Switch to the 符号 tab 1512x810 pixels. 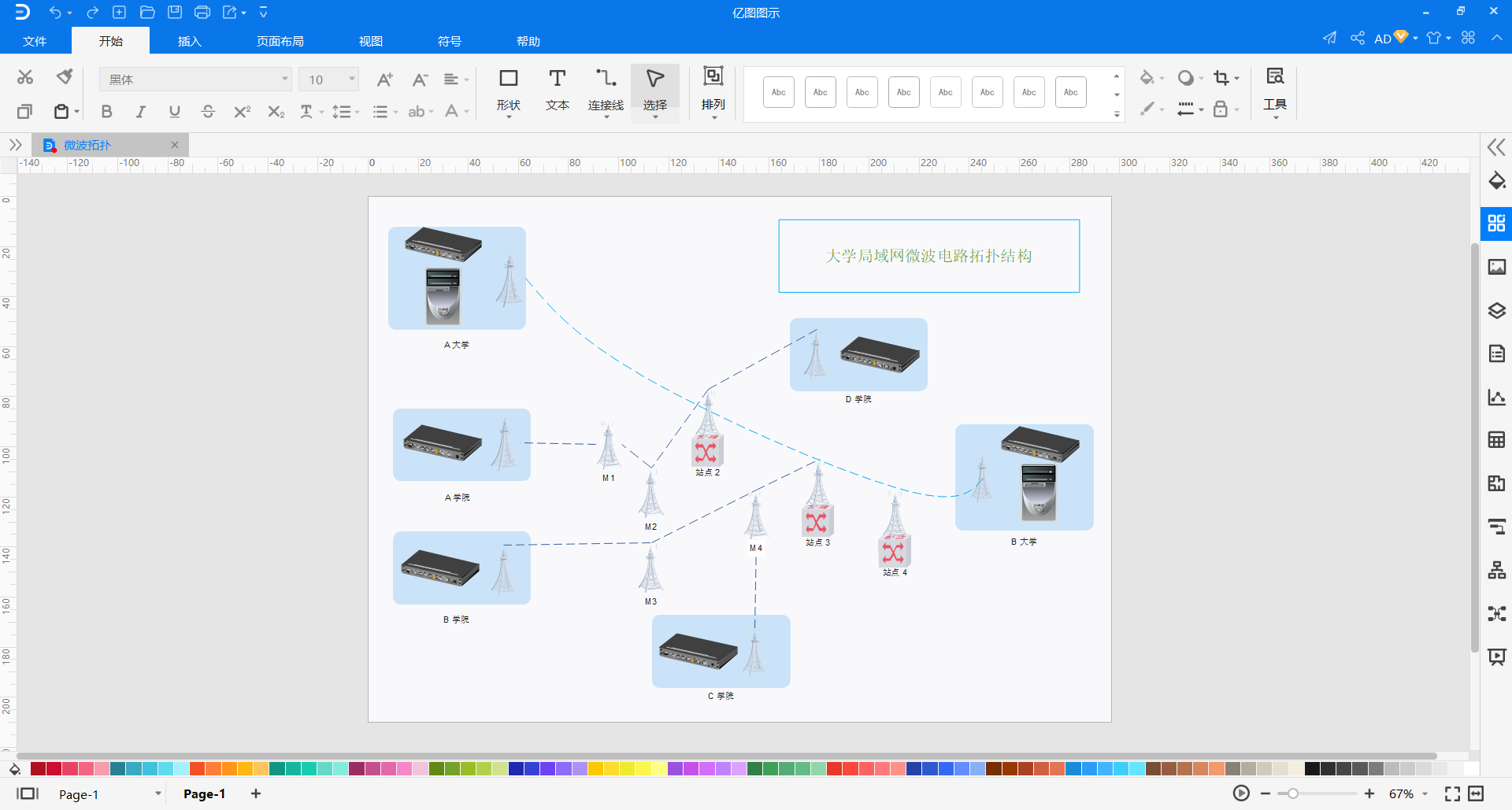450,41
